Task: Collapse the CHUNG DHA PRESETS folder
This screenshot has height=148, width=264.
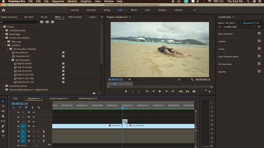Action: (x=3, y=38)
